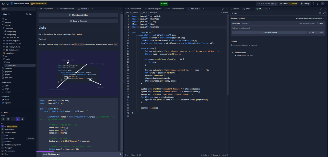Click the new file icon in Files
Image resolution: width=328 pixels, height=157 pixels.
pyautogui.click(x=27, y=14)
